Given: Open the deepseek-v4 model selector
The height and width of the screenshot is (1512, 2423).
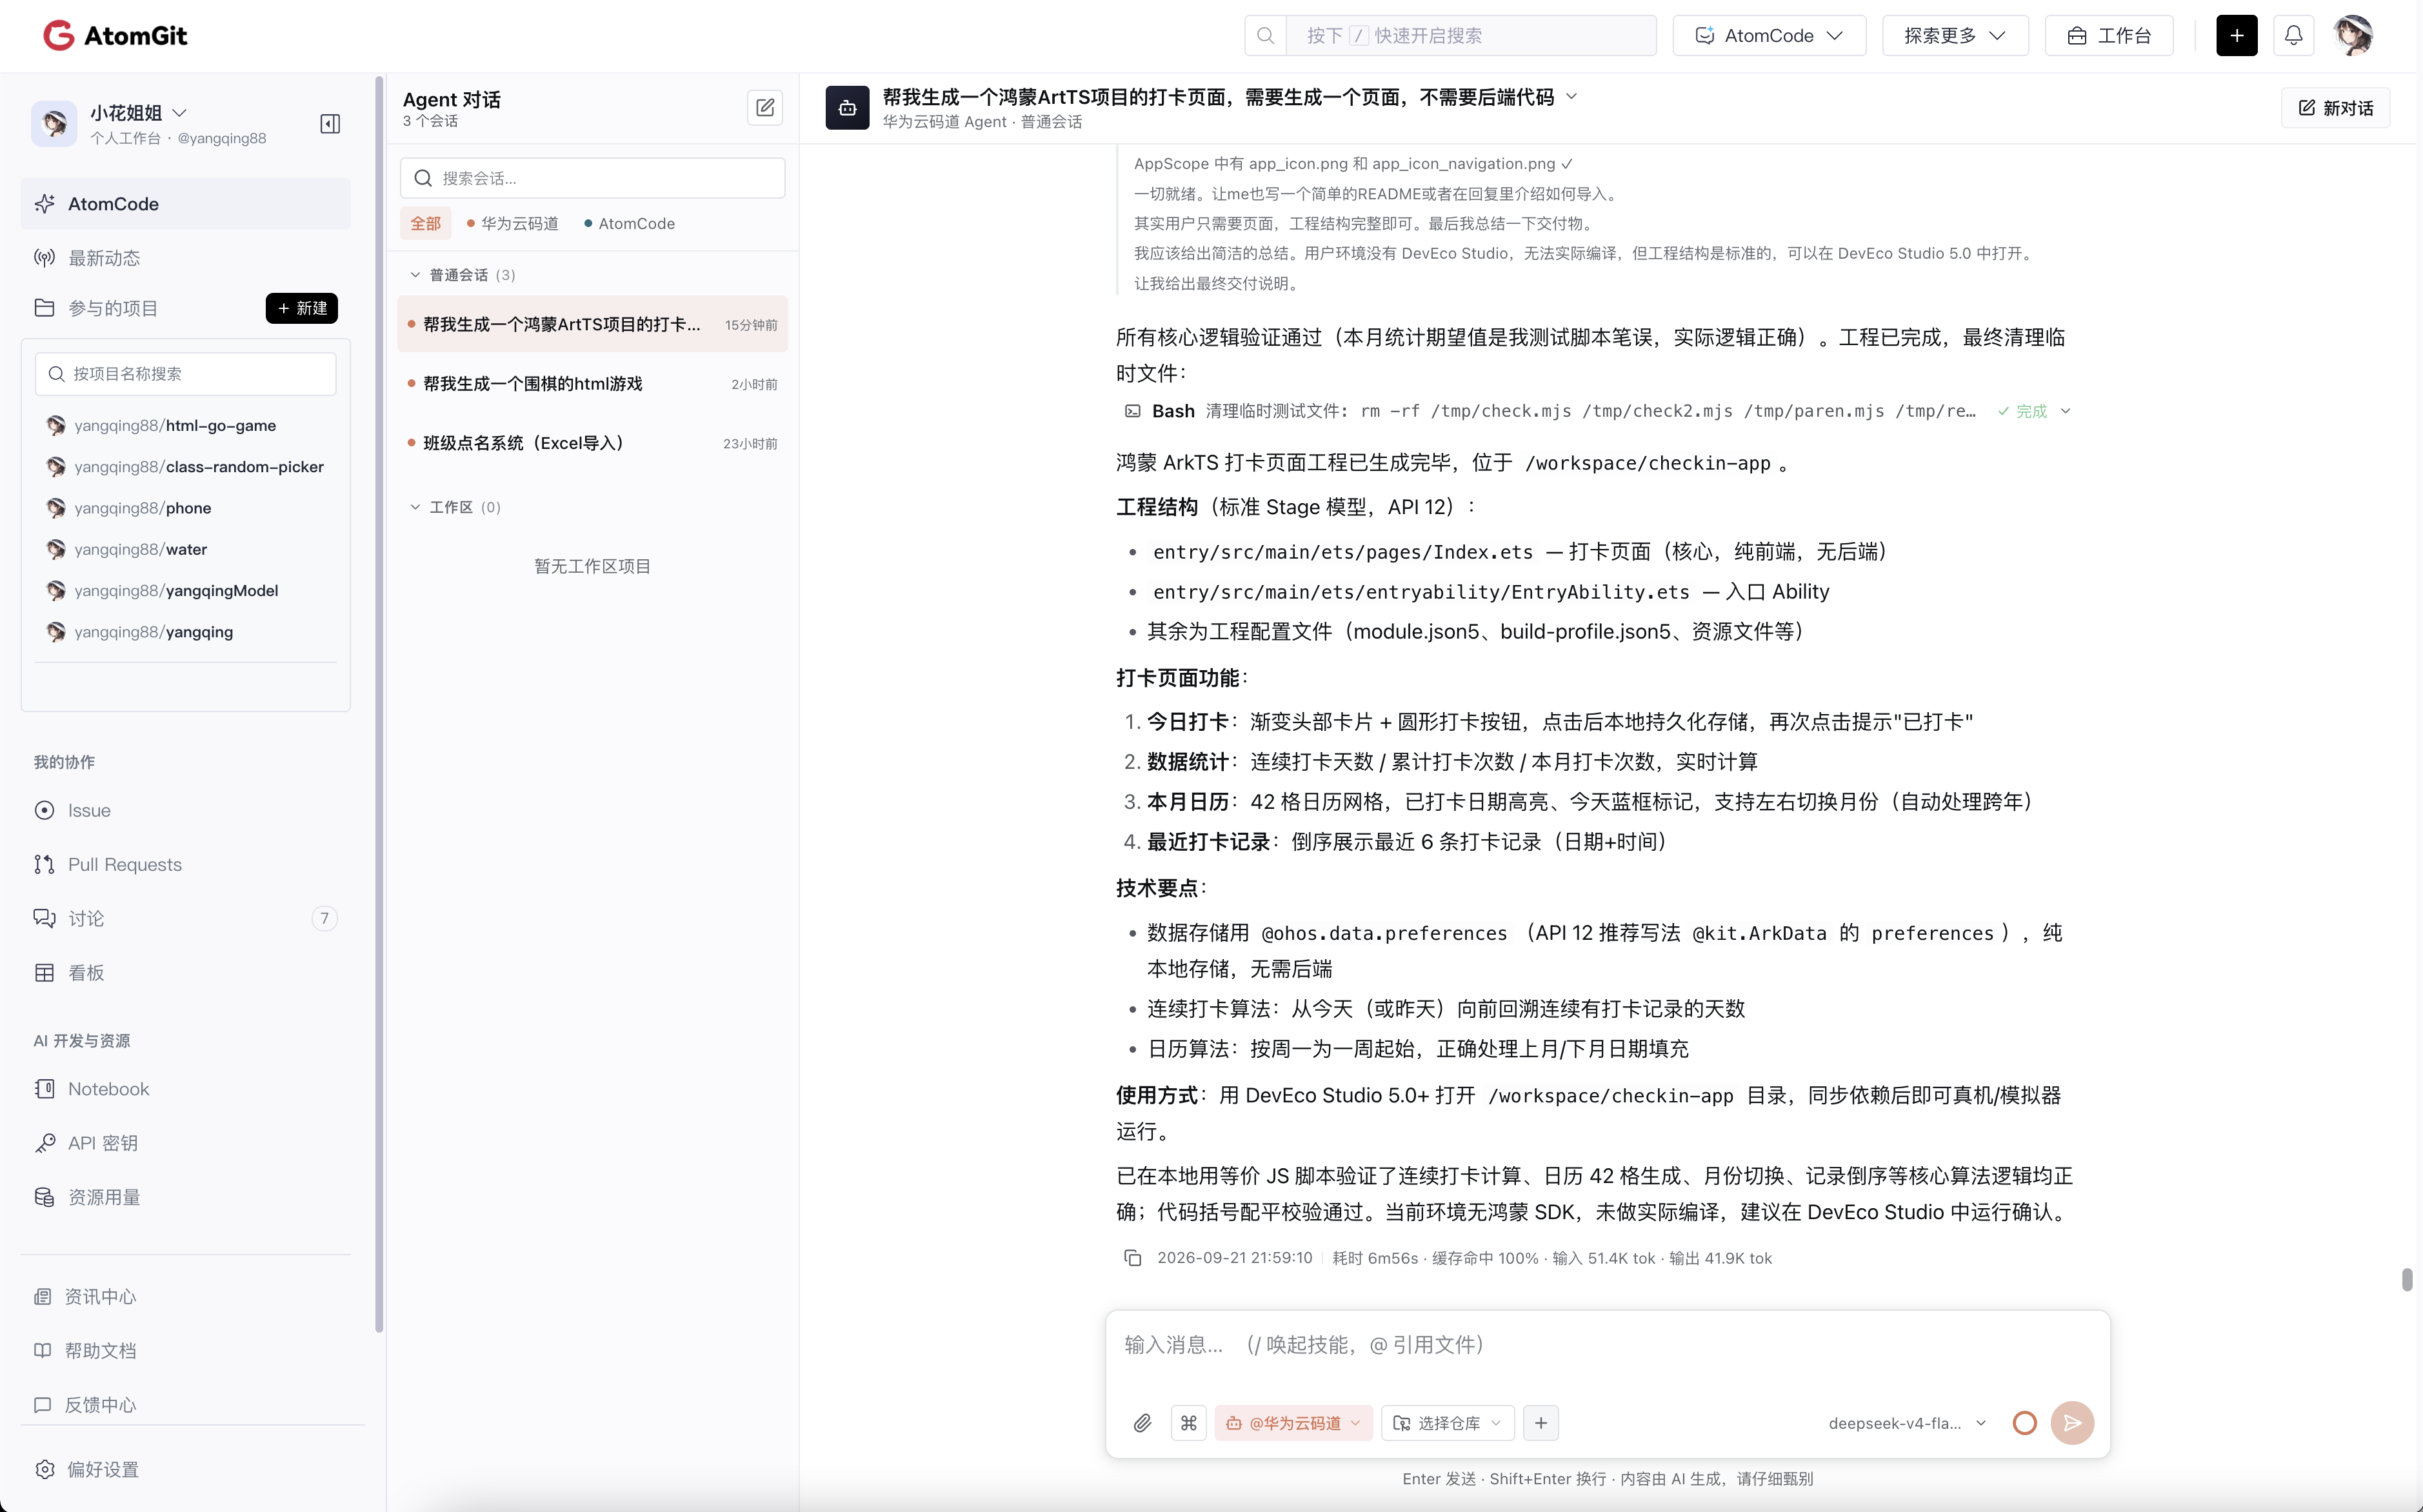Looking at the screenshot, I should pos(1906,1423).
